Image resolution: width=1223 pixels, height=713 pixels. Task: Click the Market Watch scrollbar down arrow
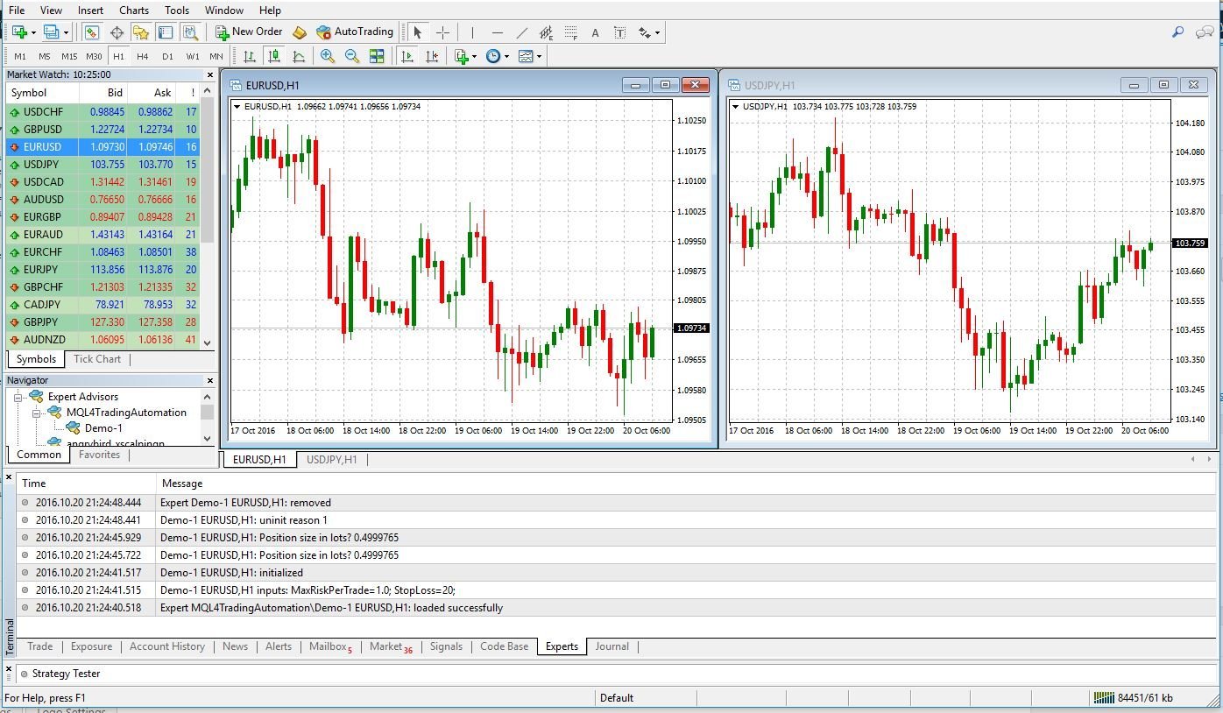208,343
